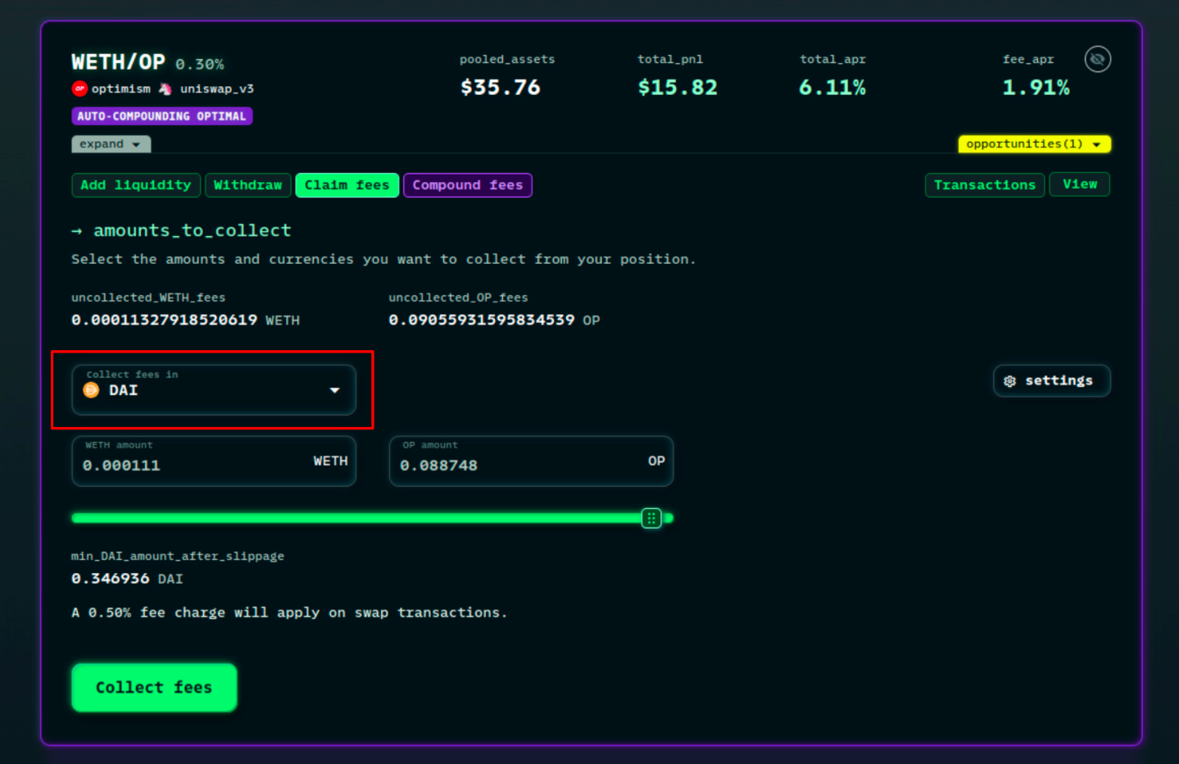This screenshot has height=764, width=1179.
Task: Click the settings gear icon
Action: pyautogui.click(x=1009, y=381)
